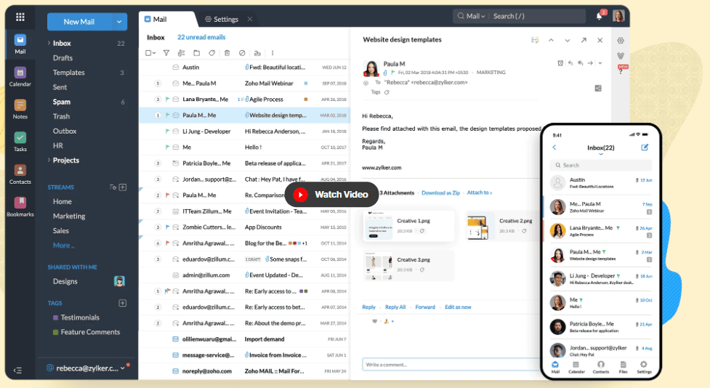
Task: Select the Spam folder
Action: [62, 102]
